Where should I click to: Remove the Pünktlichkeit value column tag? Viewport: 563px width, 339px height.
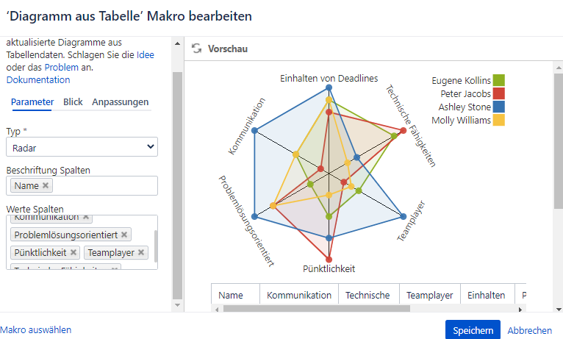tap(73, 252)
